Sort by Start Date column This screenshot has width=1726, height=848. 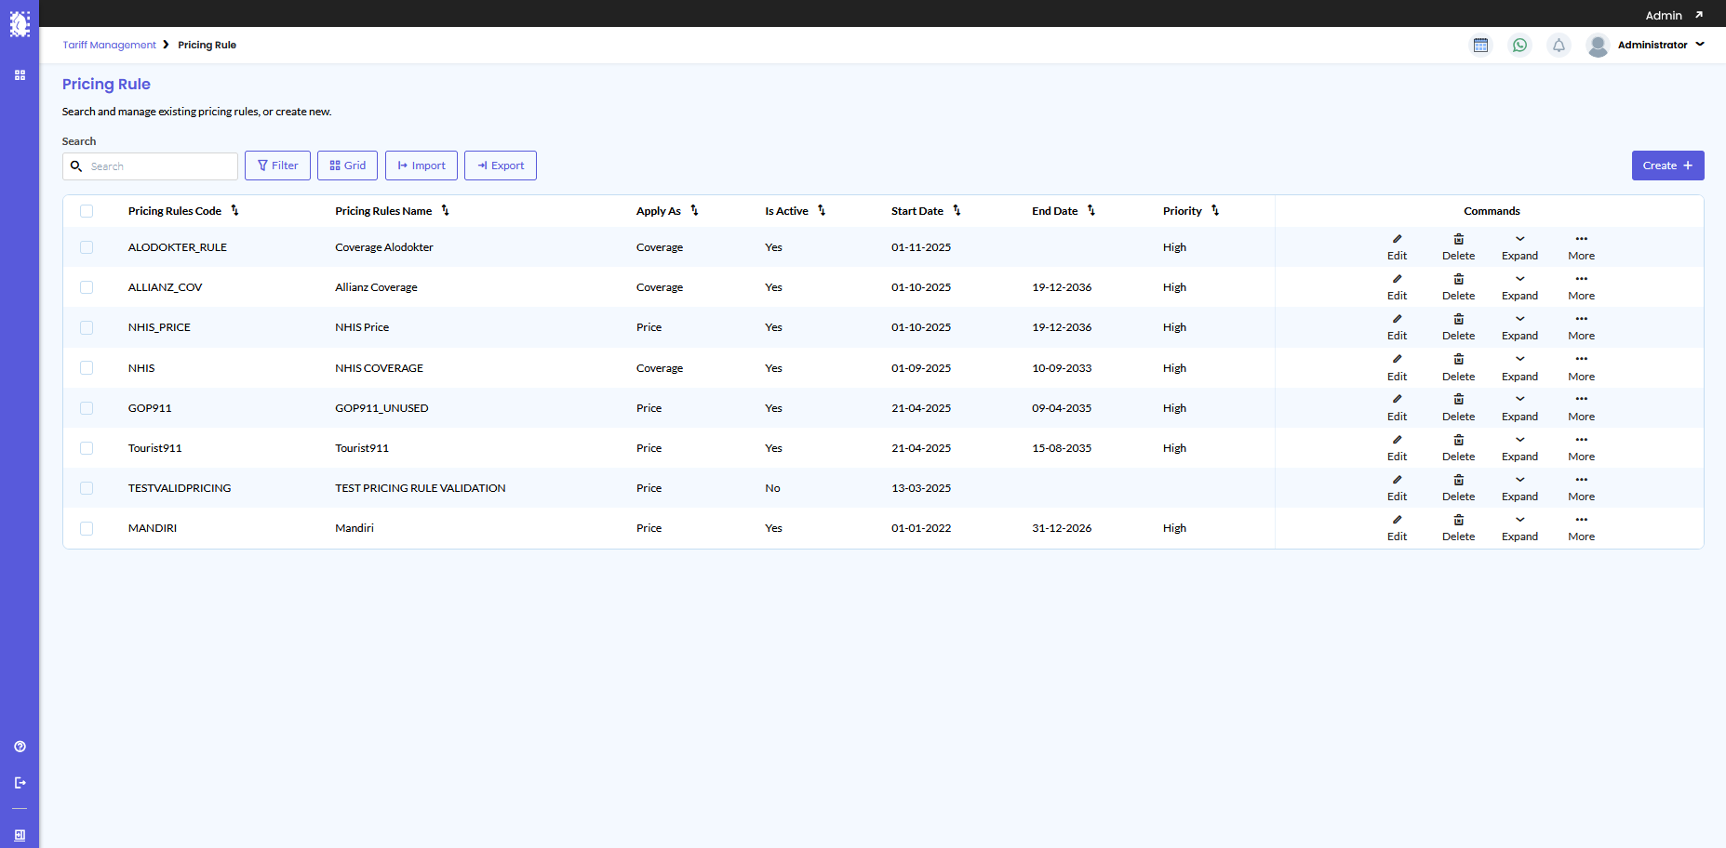coord(957,211)
